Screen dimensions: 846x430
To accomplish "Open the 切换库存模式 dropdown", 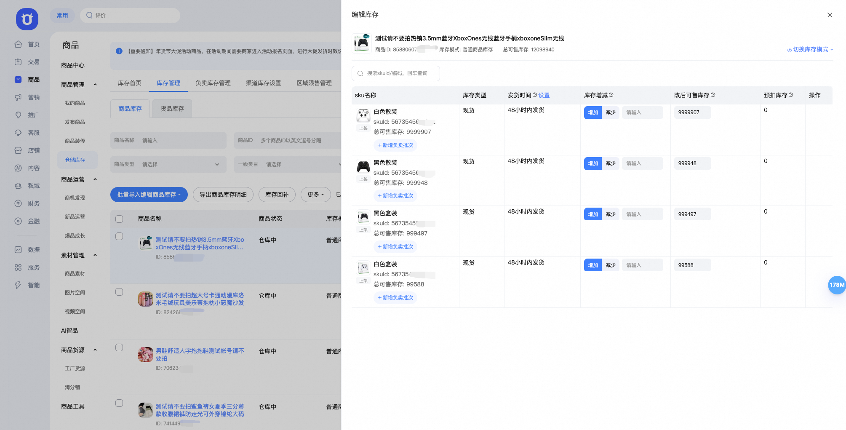I will [x=810, y=49].
